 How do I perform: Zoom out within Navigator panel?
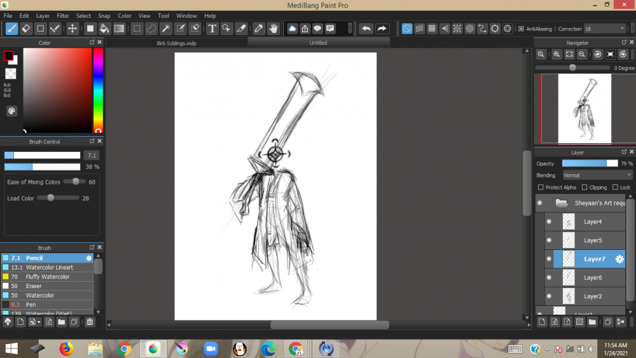click(582, 54)
